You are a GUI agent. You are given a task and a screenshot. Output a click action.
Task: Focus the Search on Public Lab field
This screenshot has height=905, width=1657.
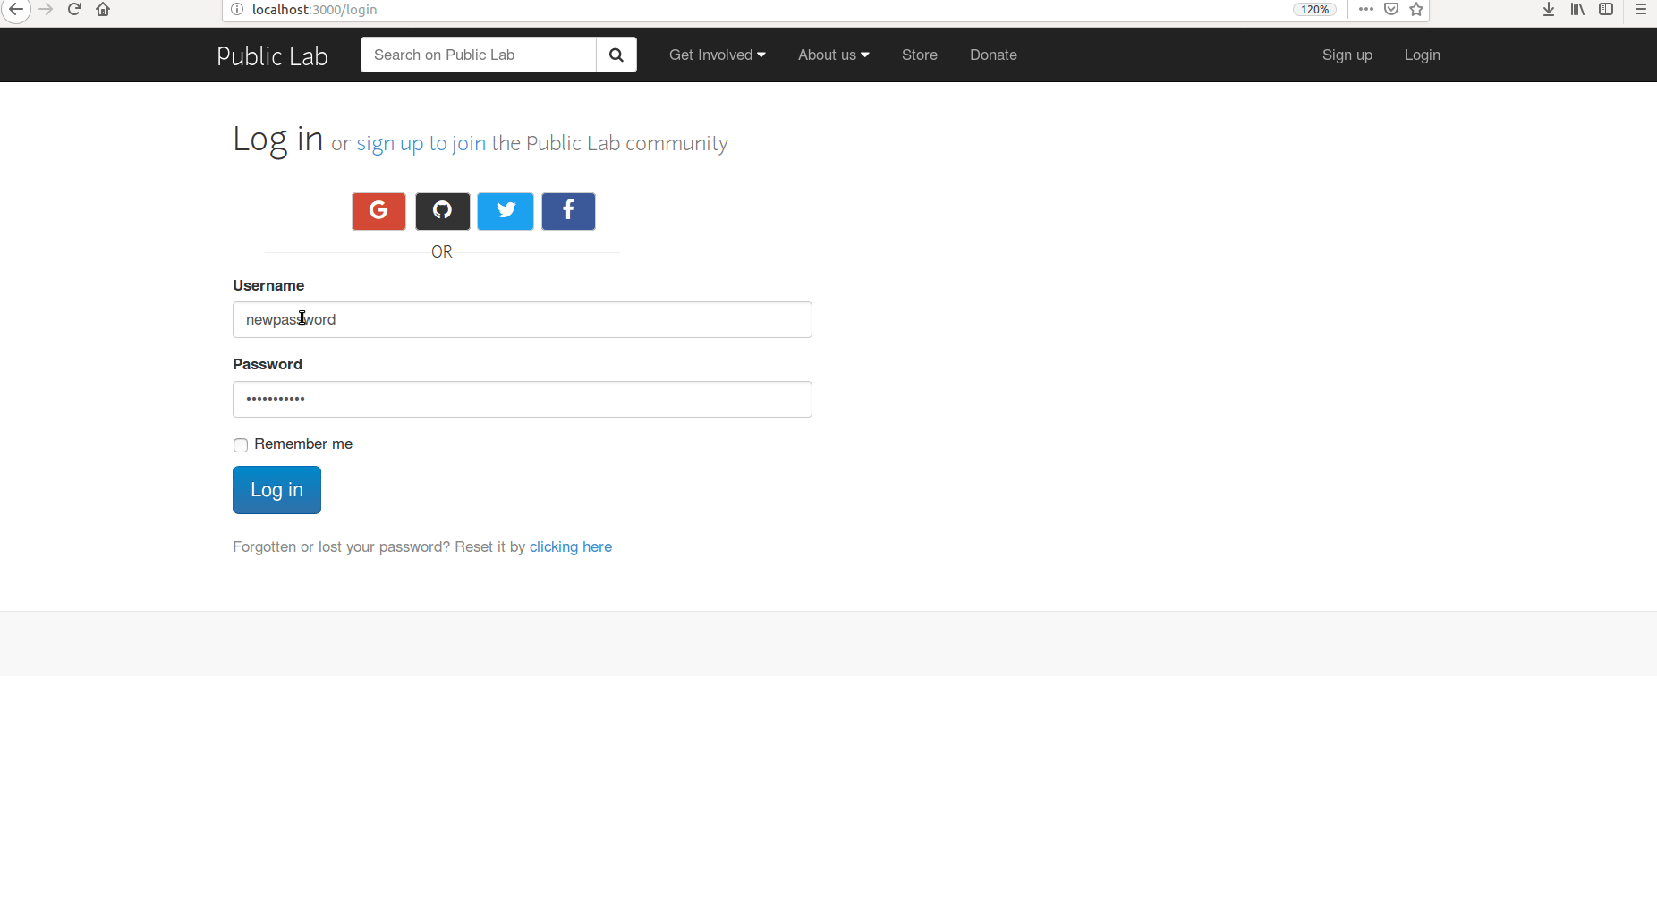[x=479, y=55]
